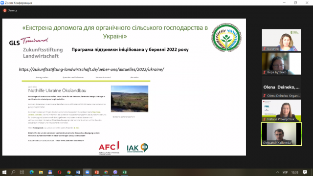
Task: Click Aktuelles nav item on slide
Action: coord(134,77)
